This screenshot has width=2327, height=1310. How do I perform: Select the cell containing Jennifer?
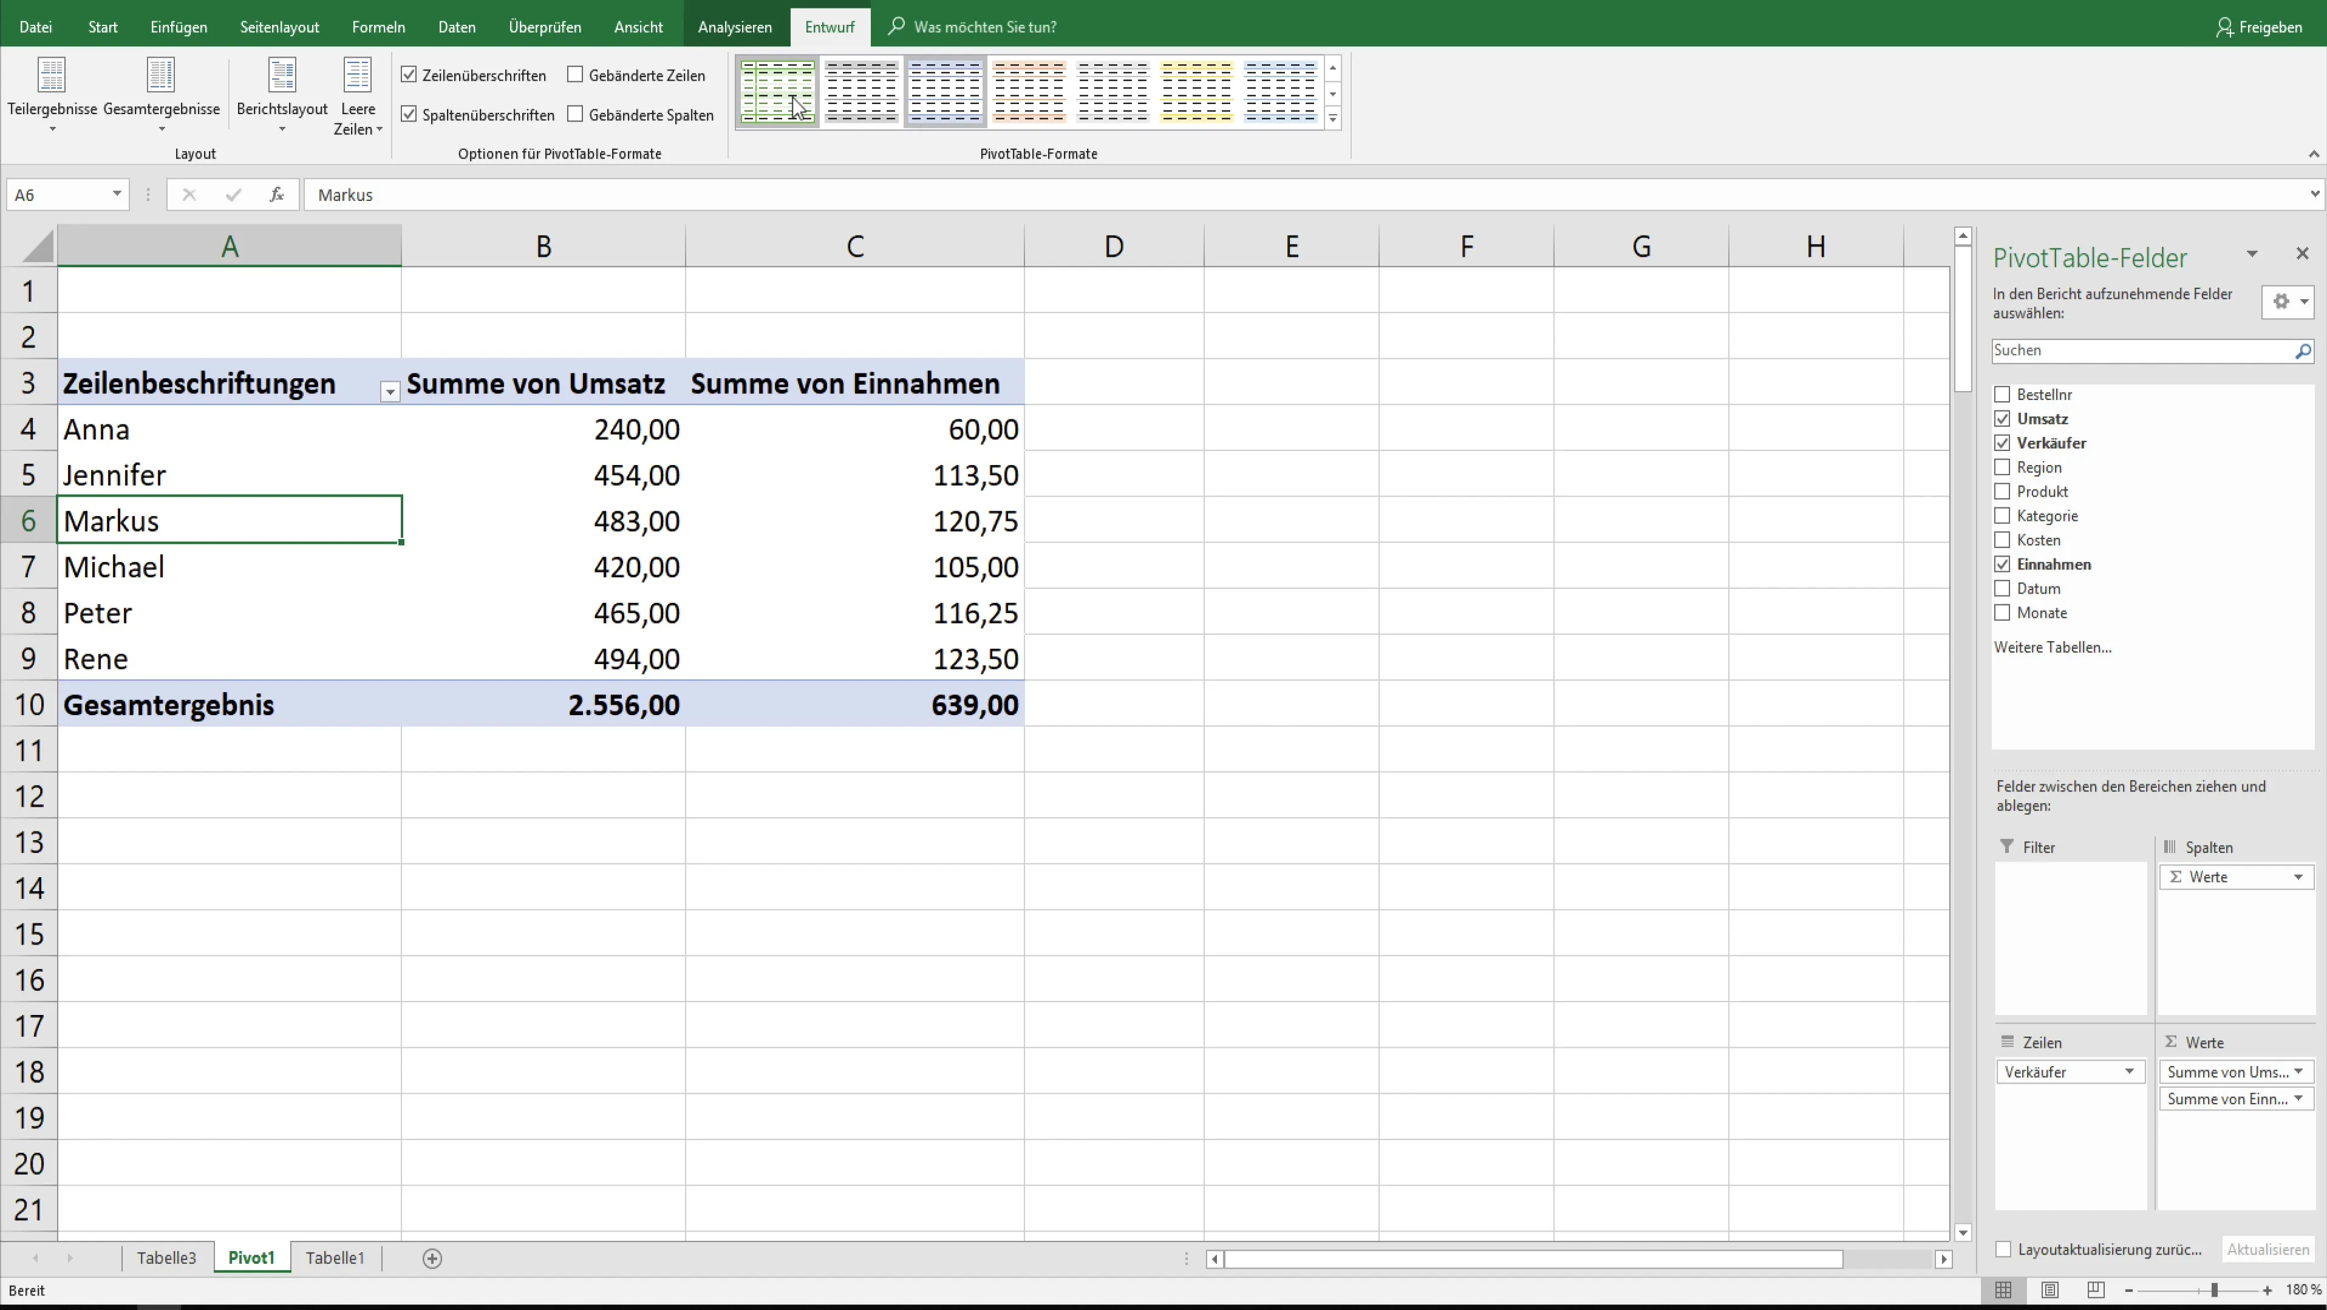(x=230, y=475)
